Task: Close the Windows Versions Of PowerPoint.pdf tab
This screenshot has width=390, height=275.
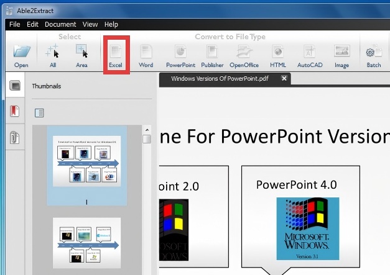Action: tap(284, 78)
